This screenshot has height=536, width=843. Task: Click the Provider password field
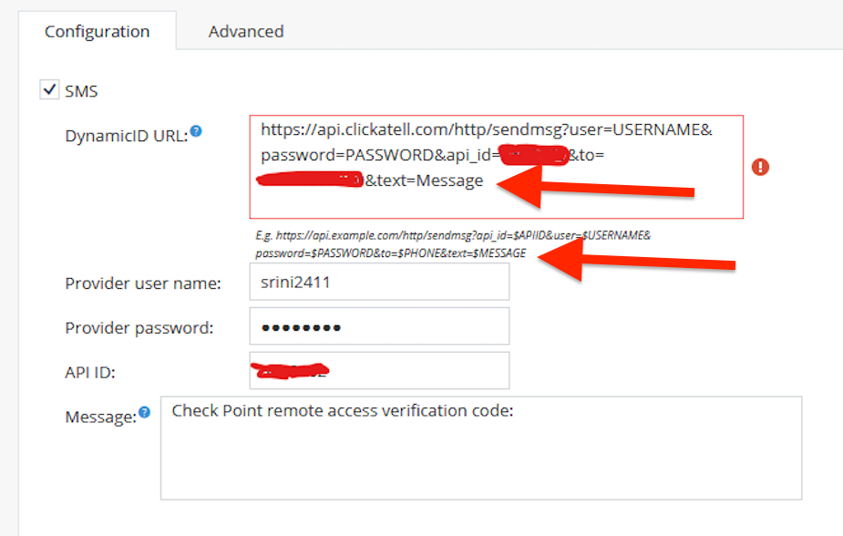(379, 326)
